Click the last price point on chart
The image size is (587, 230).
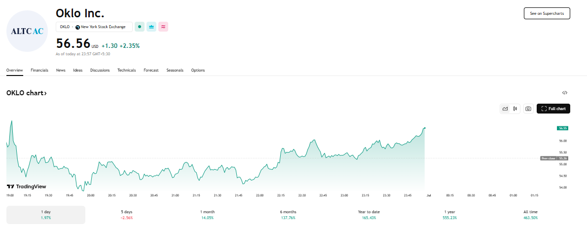(x=425, y=128)
